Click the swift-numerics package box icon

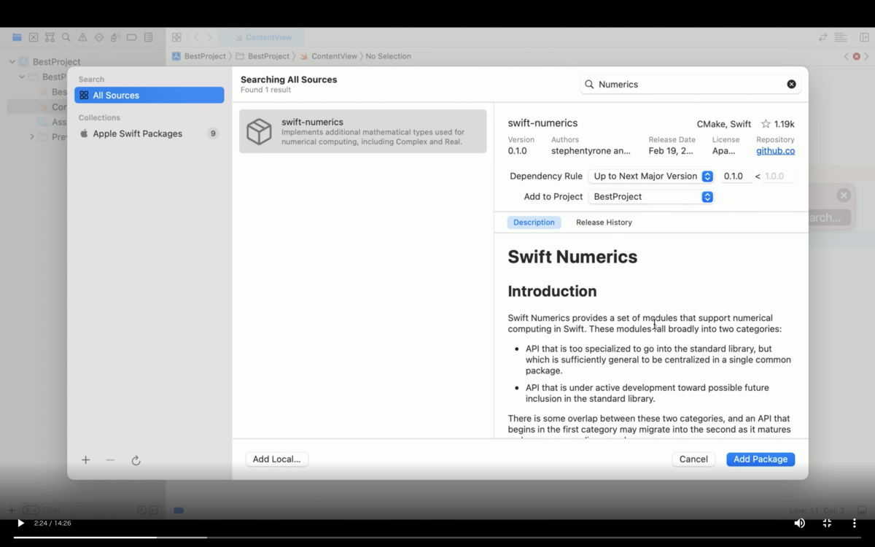click(x=259, y=131)
